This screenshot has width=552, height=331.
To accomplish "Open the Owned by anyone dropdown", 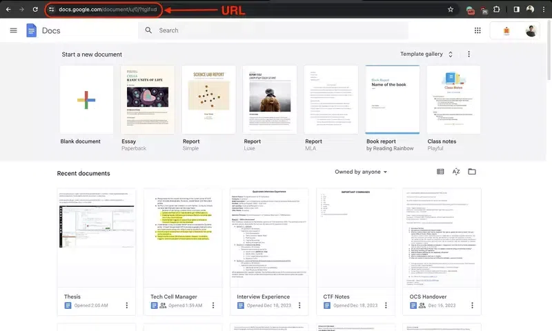I will [x=361, y=172].
